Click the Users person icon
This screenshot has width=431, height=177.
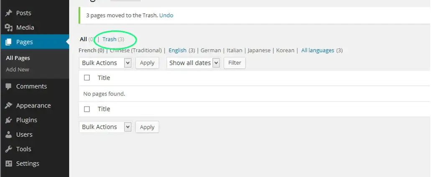8,135
